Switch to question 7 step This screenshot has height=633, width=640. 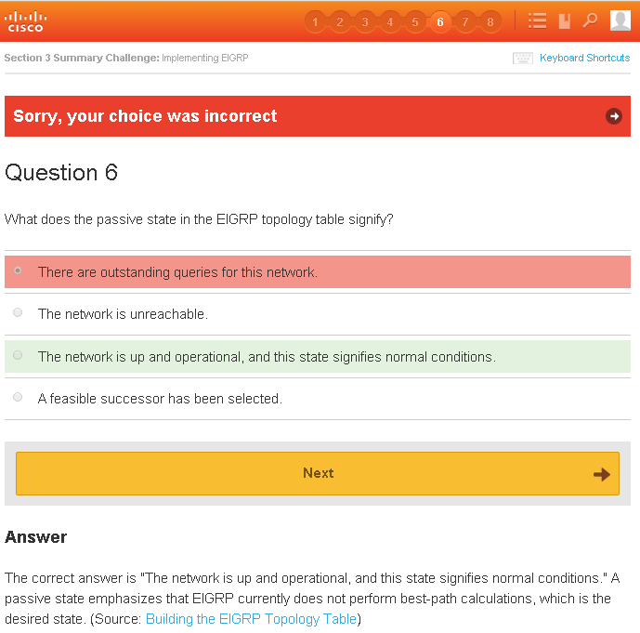[465, 21]
